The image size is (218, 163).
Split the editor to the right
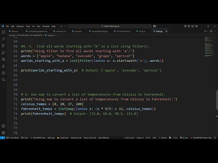coord(211,31)
